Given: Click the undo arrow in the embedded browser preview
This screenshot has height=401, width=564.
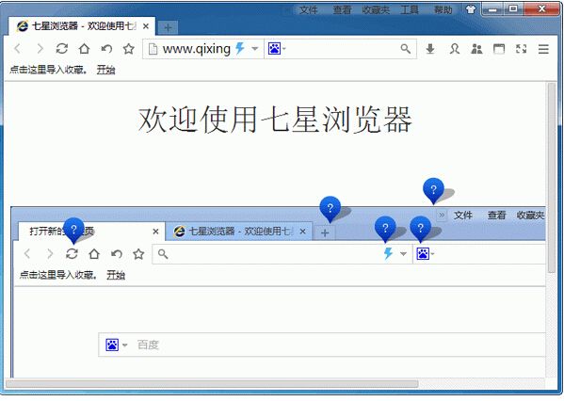Looking at the screenshot, I should click(117, 254).
